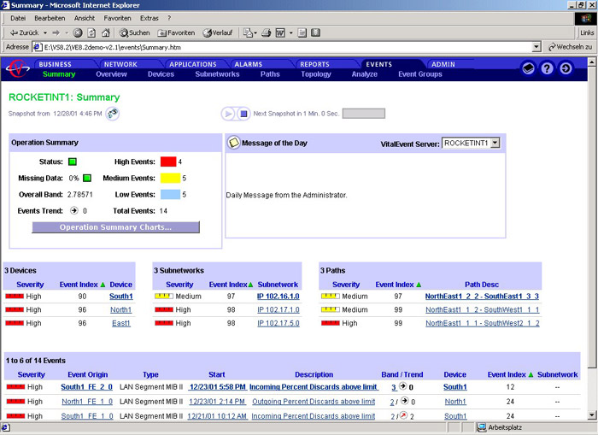Click the green Missing Data indicator square
The width and height of the screenshot is (598, 435).
coord(87,178)
